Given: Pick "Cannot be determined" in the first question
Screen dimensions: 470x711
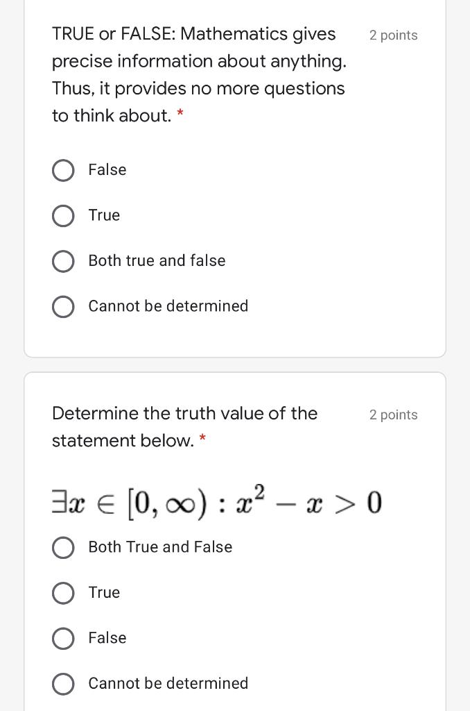Looking at the screenshot, I should click(63, 306).
